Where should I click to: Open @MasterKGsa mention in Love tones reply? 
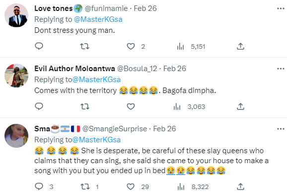[98, 19]
